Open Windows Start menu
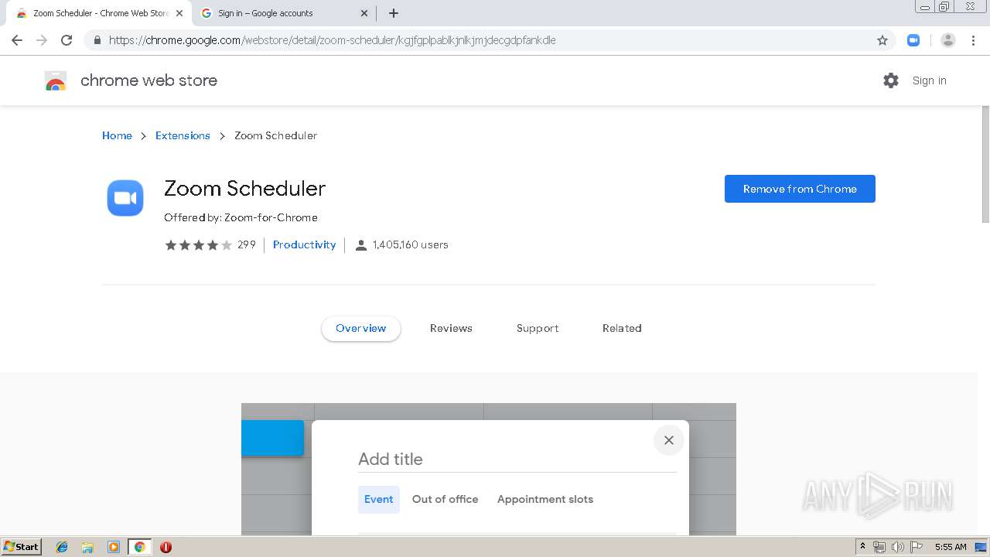This screenshot has width=990, height=557. click(x=22, y=546)
